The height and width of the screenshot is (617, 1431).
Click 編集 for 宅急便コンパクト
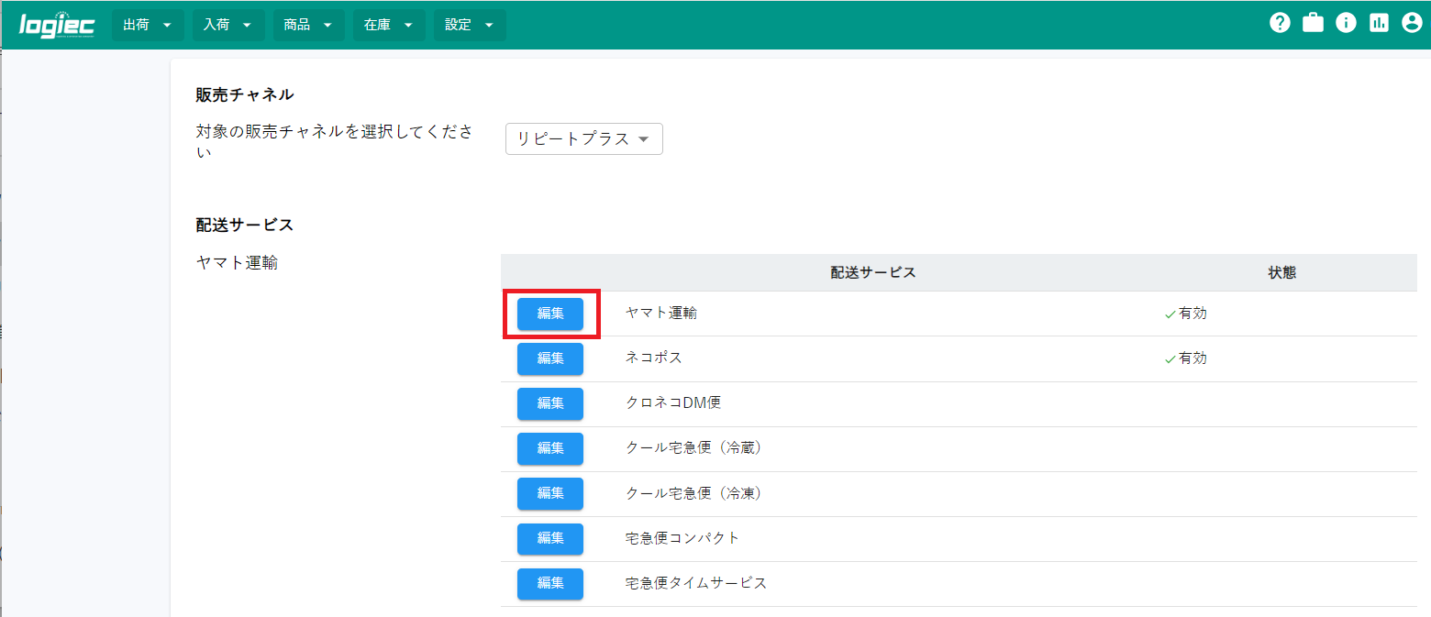tap(550, 538)
